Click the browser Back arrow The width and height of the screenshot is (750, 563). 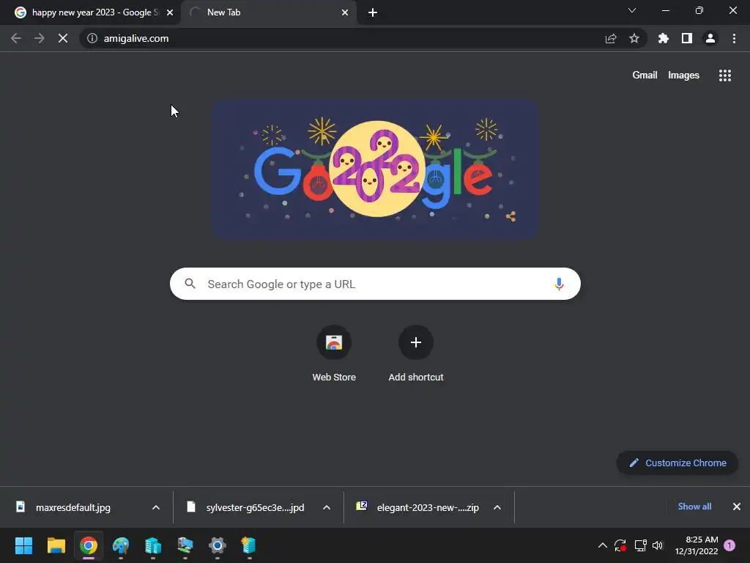point(16,38)
